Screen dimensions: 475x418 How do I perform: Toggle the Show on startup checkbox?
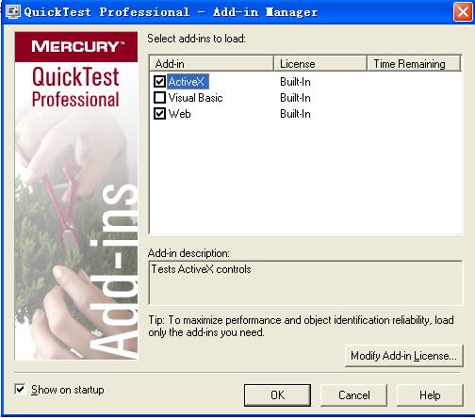(20, 390)
